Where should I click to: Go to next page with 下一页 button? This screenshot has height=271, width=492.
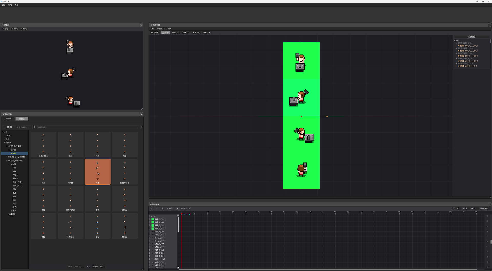pos(95,267)
